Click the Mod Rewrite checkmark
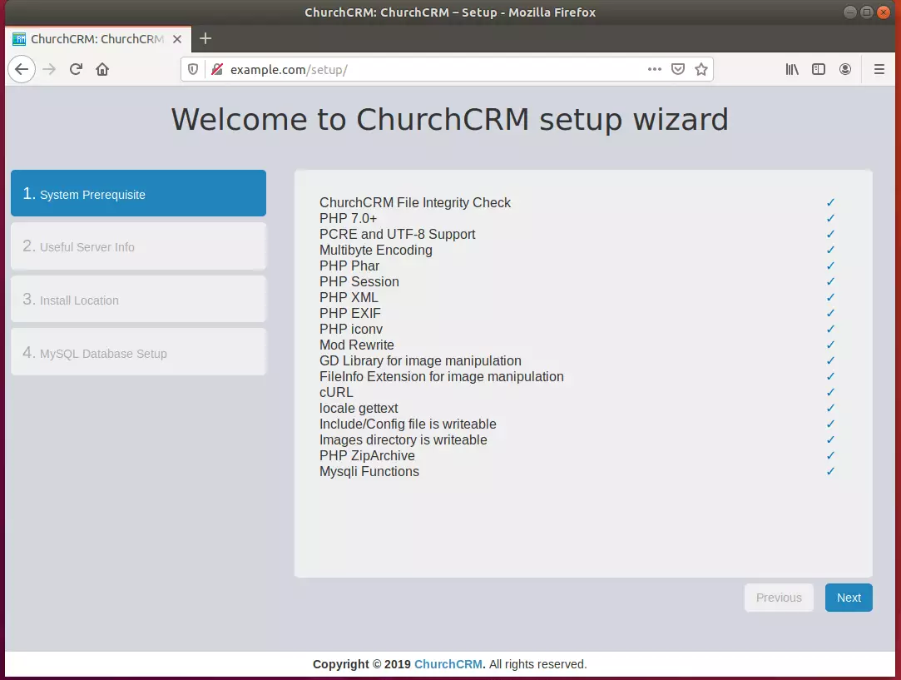The image size is (901, 680). 830,345
